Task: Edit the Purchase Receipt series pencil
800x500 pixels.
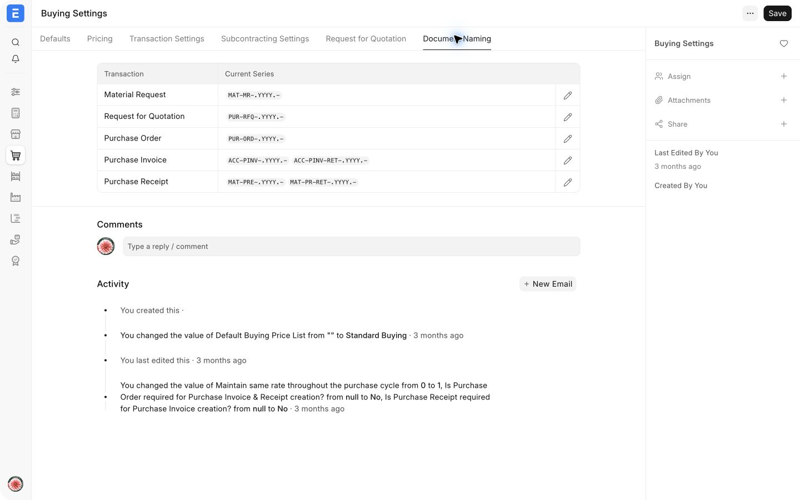Action: click(568, 182)
